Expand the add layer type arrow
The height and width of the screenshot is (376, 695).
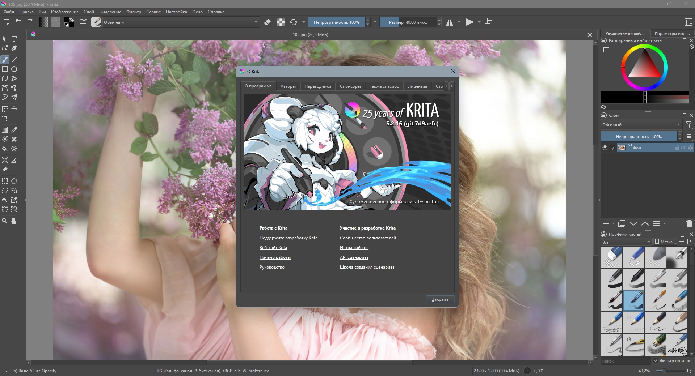tap(614, 223)
